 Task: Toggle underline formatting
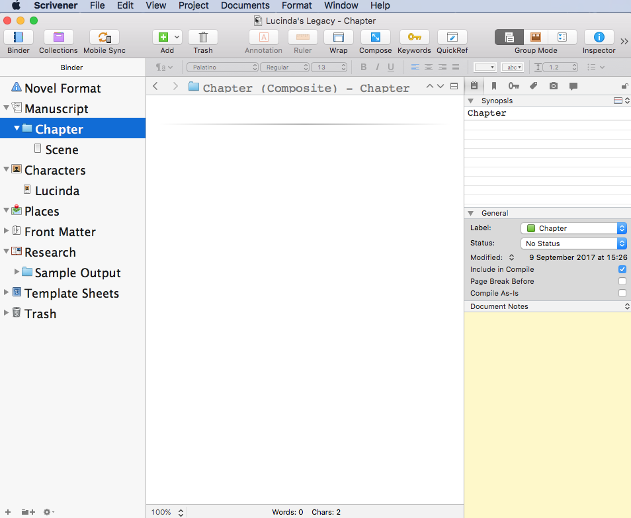tap(391, 67)
